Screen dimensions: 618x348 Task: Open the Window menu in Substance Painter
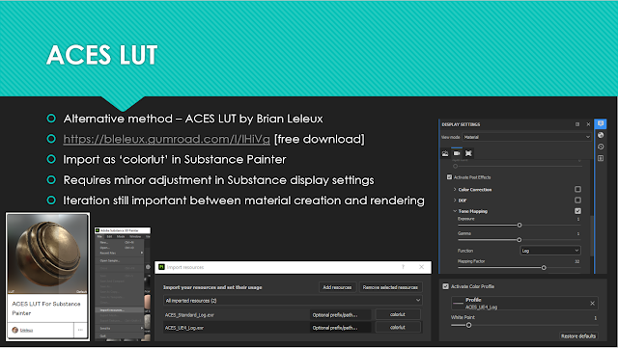pyautogui.click(x=135, y=236)
